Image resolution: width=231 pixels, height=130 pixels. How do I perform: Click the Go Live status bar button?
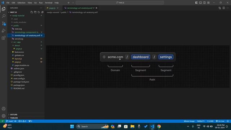(220, 121)
